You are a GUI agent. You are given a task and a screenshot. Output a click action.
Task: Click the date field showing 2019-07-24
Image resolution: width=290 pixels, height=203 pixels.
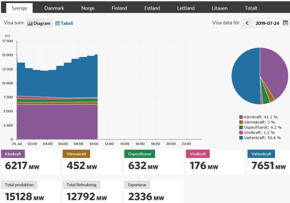267,23
